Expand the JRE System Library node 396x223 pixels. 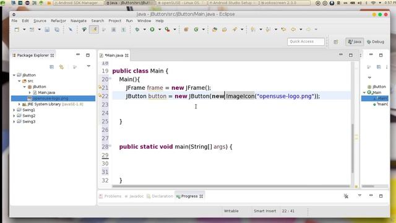19,104
